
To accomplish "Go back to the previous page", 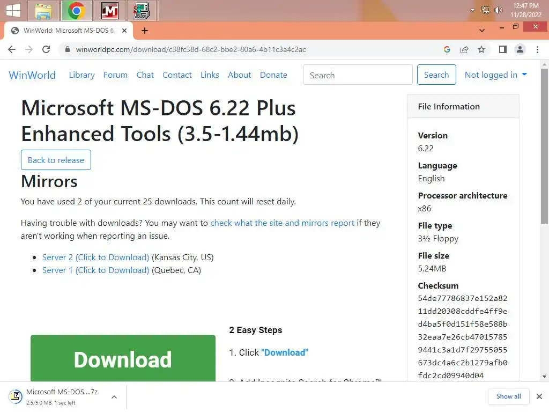I will click(12, 49).
